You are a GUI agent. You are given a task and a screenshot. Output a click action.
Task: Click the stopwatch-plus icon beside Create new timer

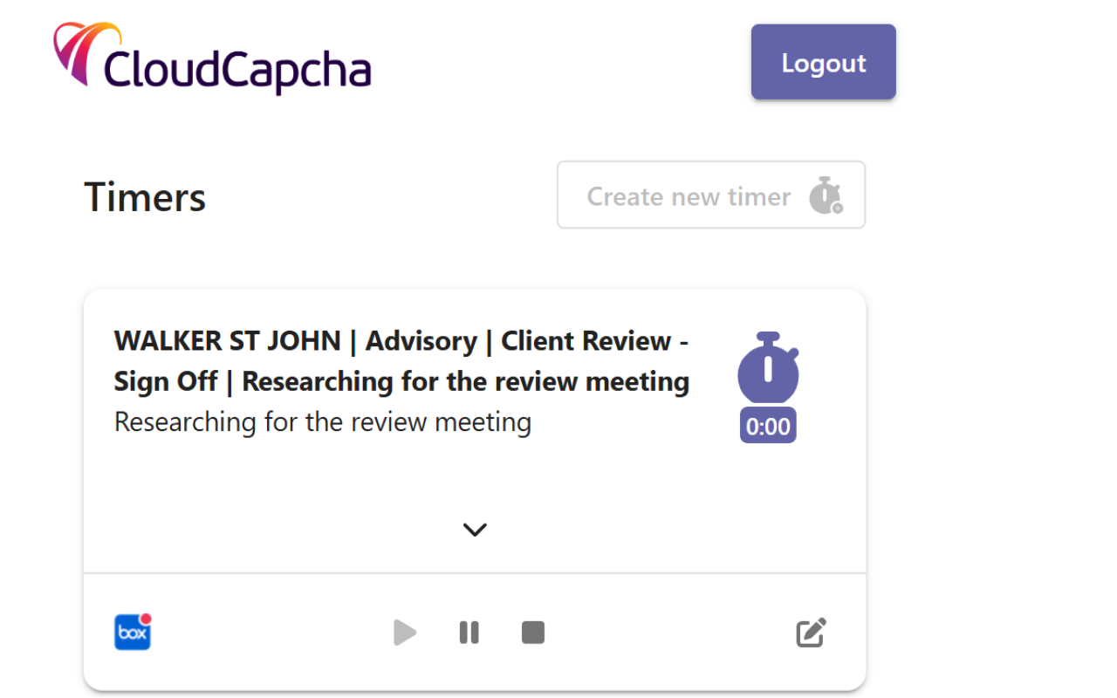[x=826, y=195]
